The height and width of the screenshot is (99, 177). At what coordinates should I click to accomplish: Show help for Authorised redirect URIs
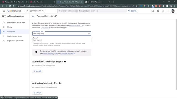60,83
